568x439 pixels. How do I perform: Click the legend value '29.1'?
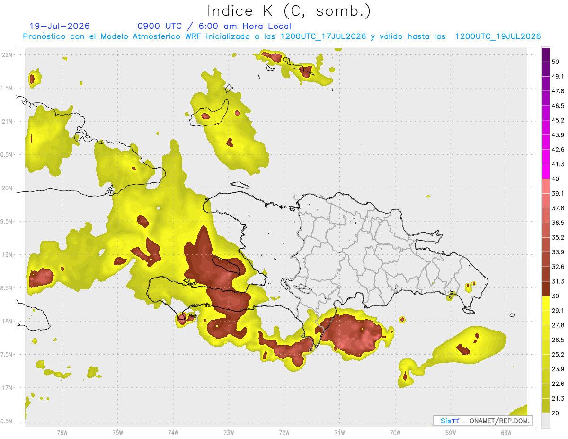pyautogui.click(x=558, y=311)
